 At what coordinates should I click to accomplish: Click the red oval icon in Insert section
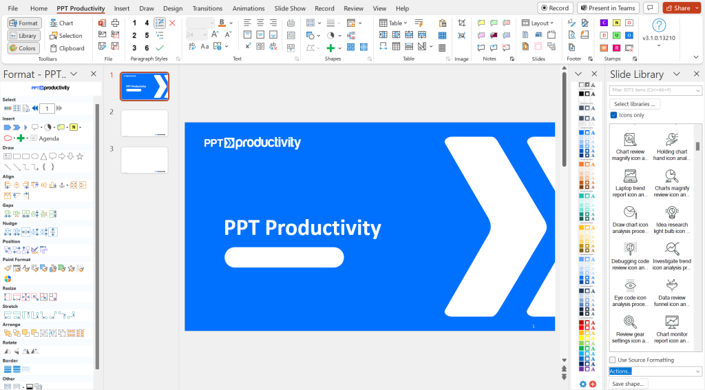[x=8, y=138]
